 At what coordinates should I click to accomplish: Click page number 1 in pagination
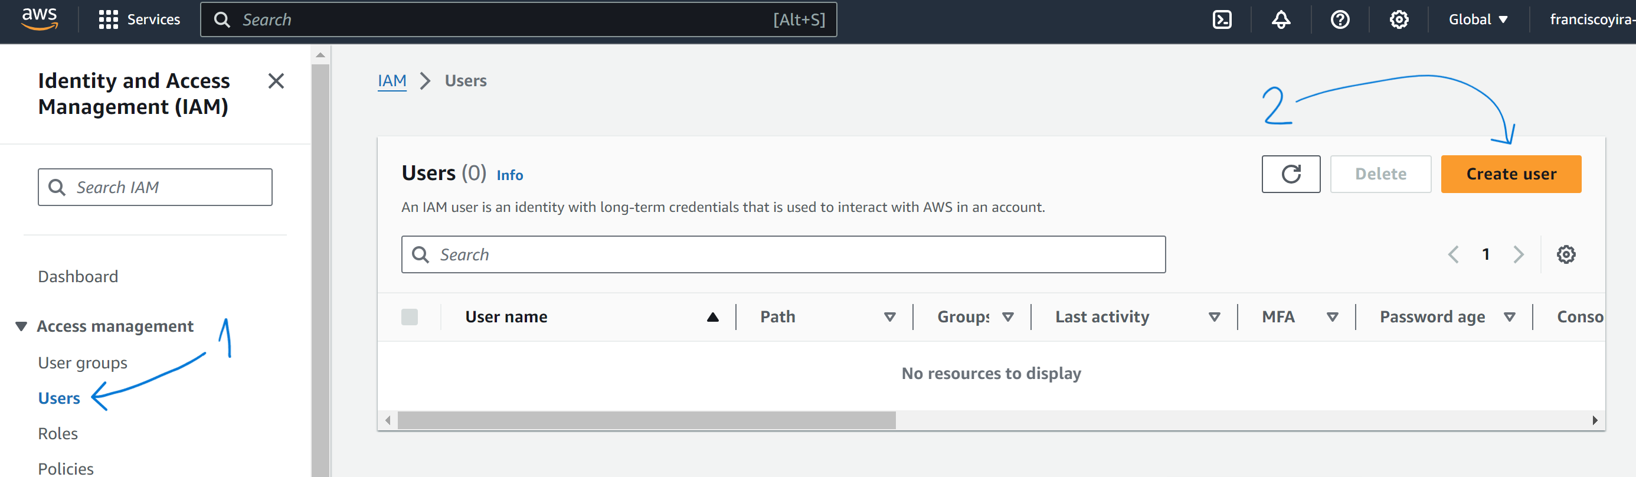pyautogui.click(x=1486, y=254)
